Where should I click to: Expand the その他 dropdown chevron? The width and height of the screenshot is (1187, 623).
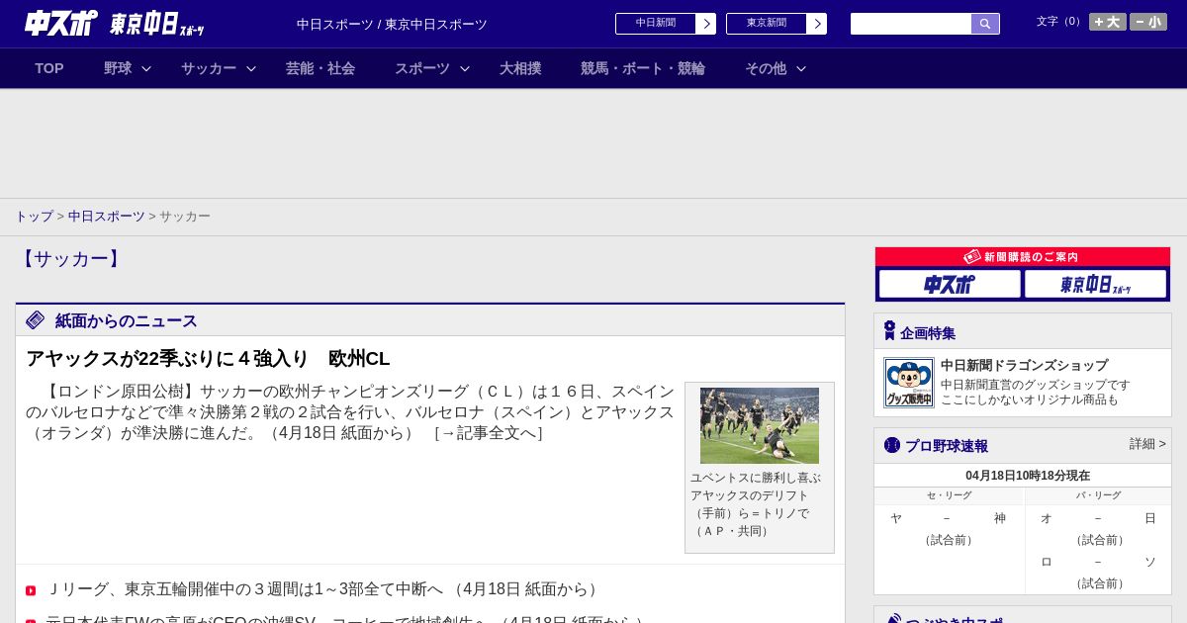click(801, 68)
